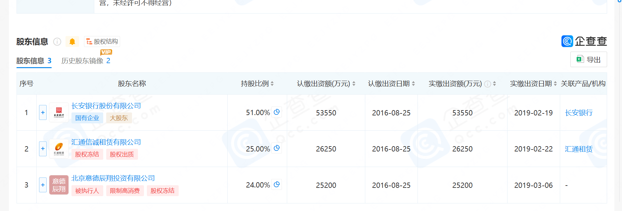Click 股权冻结 tag under 汇通信诚租赁
This screenshot has height=211, width=622.
(87, 154)
